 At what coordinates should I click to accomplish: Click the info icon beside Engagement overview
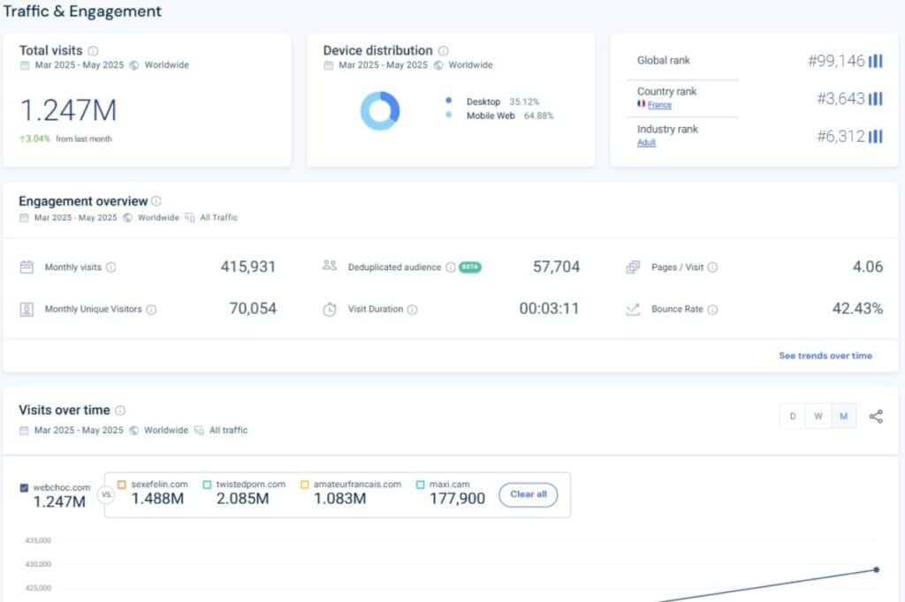point(156,200)
